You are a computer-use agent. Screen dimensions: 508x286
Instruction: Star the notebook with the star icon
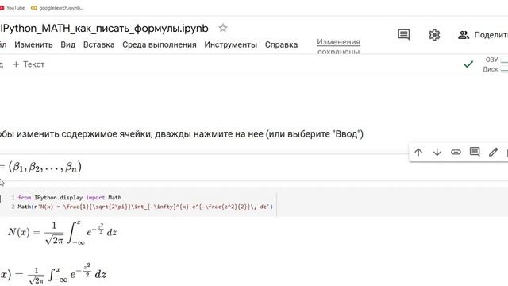pyautogui.click(x=223, y=28)
